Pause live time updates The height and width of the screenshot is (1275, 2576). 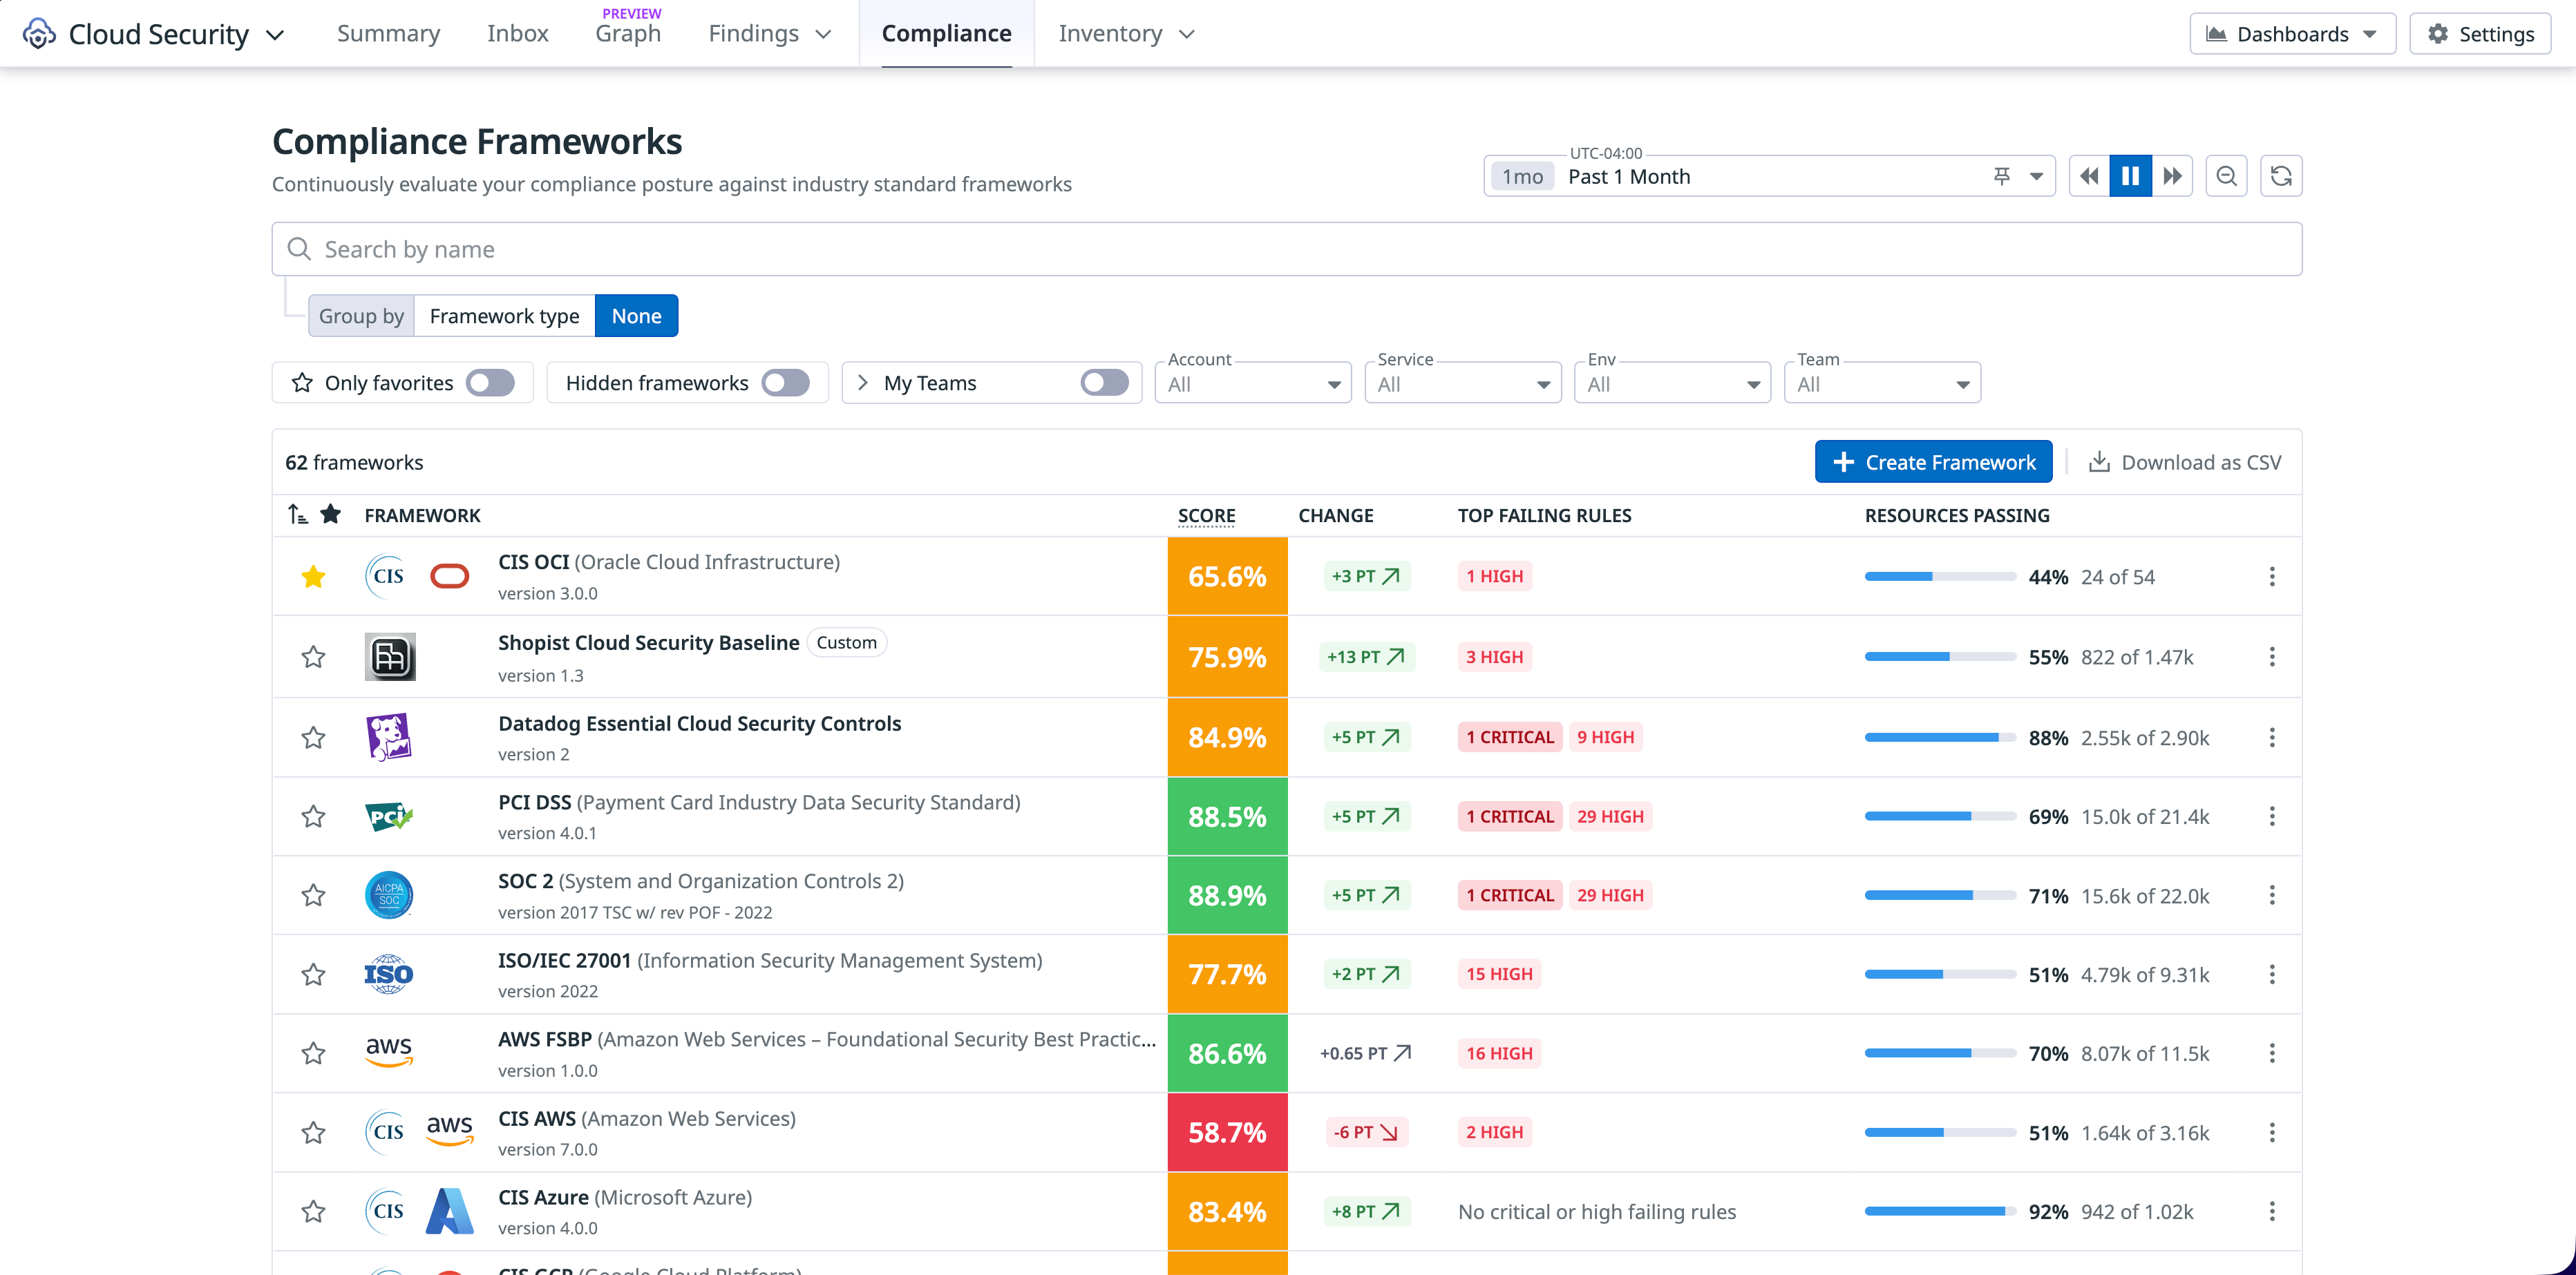point(2130,177)
